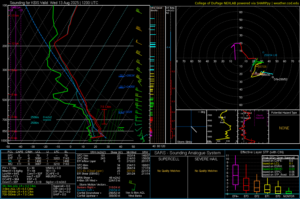The image size is (300, 199).
Task: Click the magenta OMEGA label
Action: [16, 7]
